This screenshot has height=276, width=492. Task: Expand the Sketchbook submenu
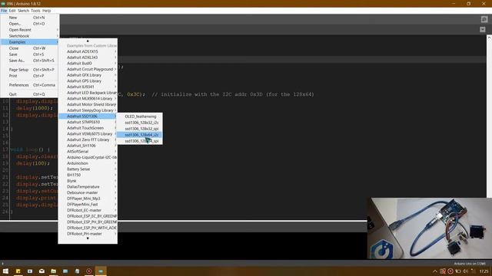pos(29,36)
